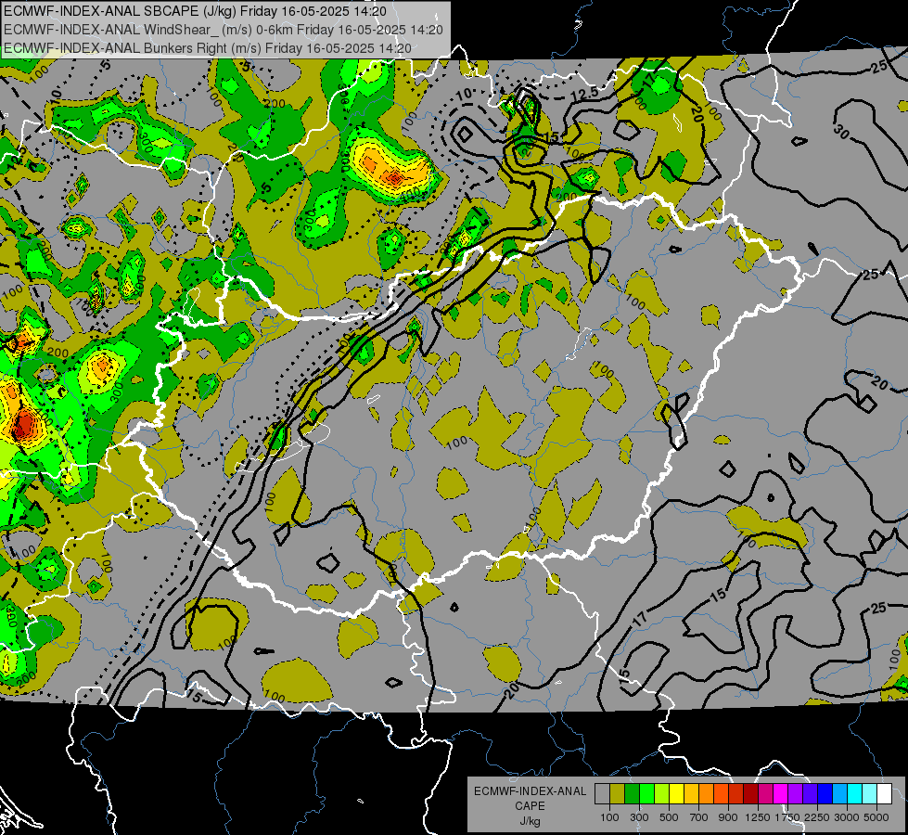Click the magenta swatch before 1750 tick

(x=781, y=793)
